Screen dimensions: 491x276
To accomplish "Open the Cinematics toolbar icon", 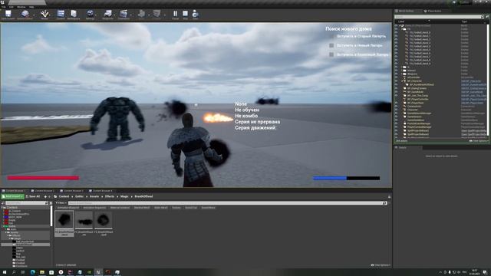I will (124, 15).
